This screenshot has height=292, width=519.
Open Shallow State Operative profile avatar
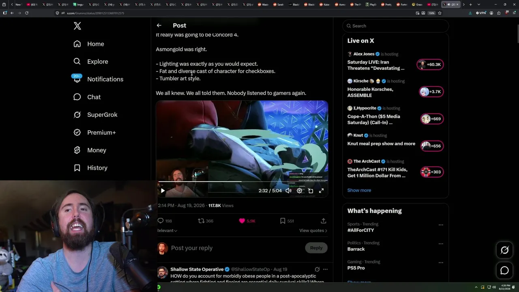click(163, 272)
